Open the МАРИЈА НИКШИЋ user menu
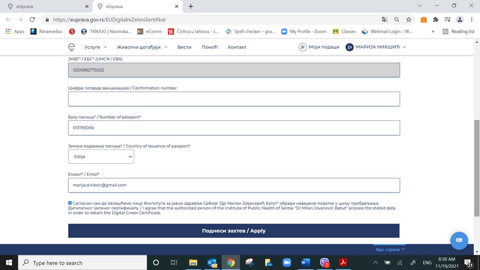Image resolution: width=480 pixels, height=270 pixels. [376, 47]
